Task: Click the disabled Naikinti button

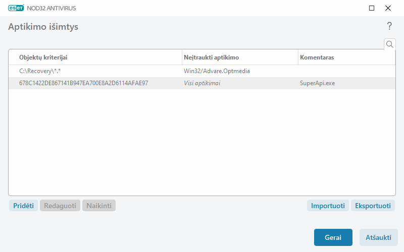Action: click(x=99, y=206)
